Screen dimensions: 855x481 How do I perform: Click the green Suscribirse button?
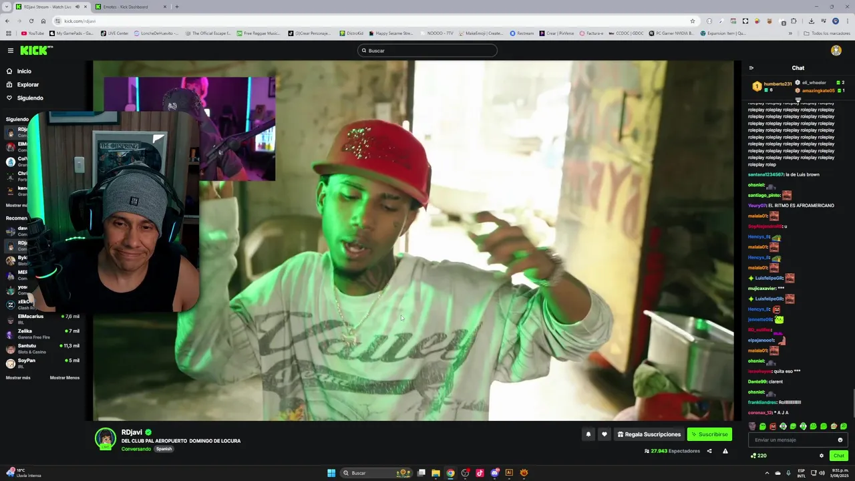(709, 434)
